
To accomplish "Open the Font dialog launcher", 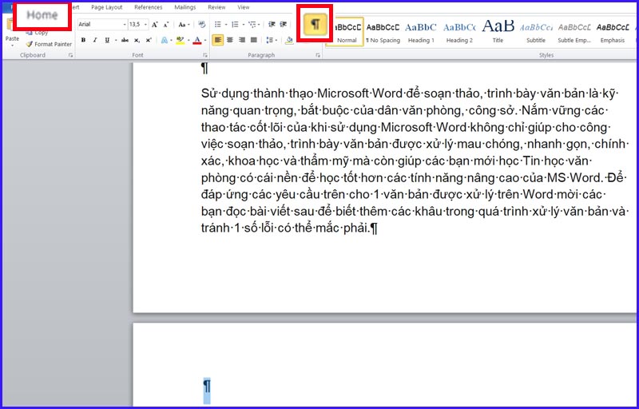I will click(205, 55).
